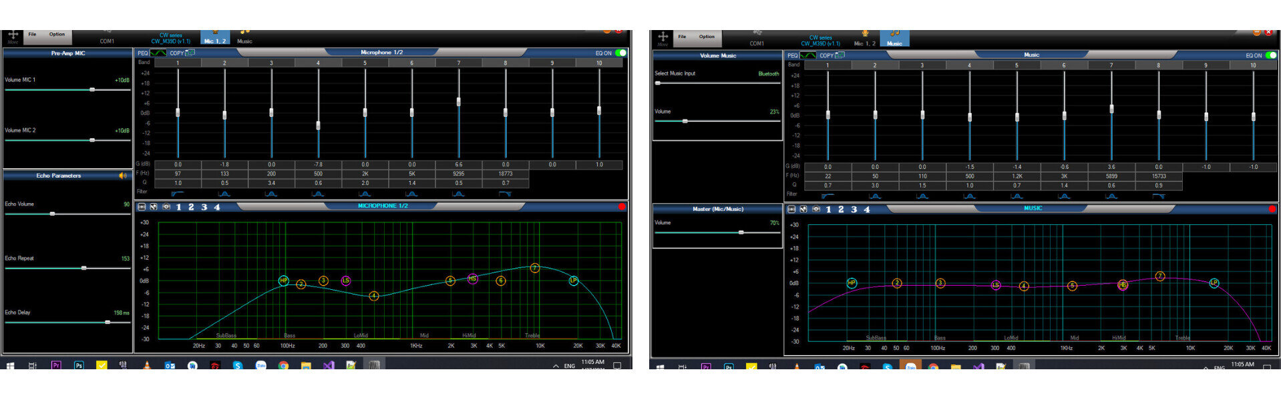
Task: Click the Echo Parameters speaker icon
Action: pos(123,176)
